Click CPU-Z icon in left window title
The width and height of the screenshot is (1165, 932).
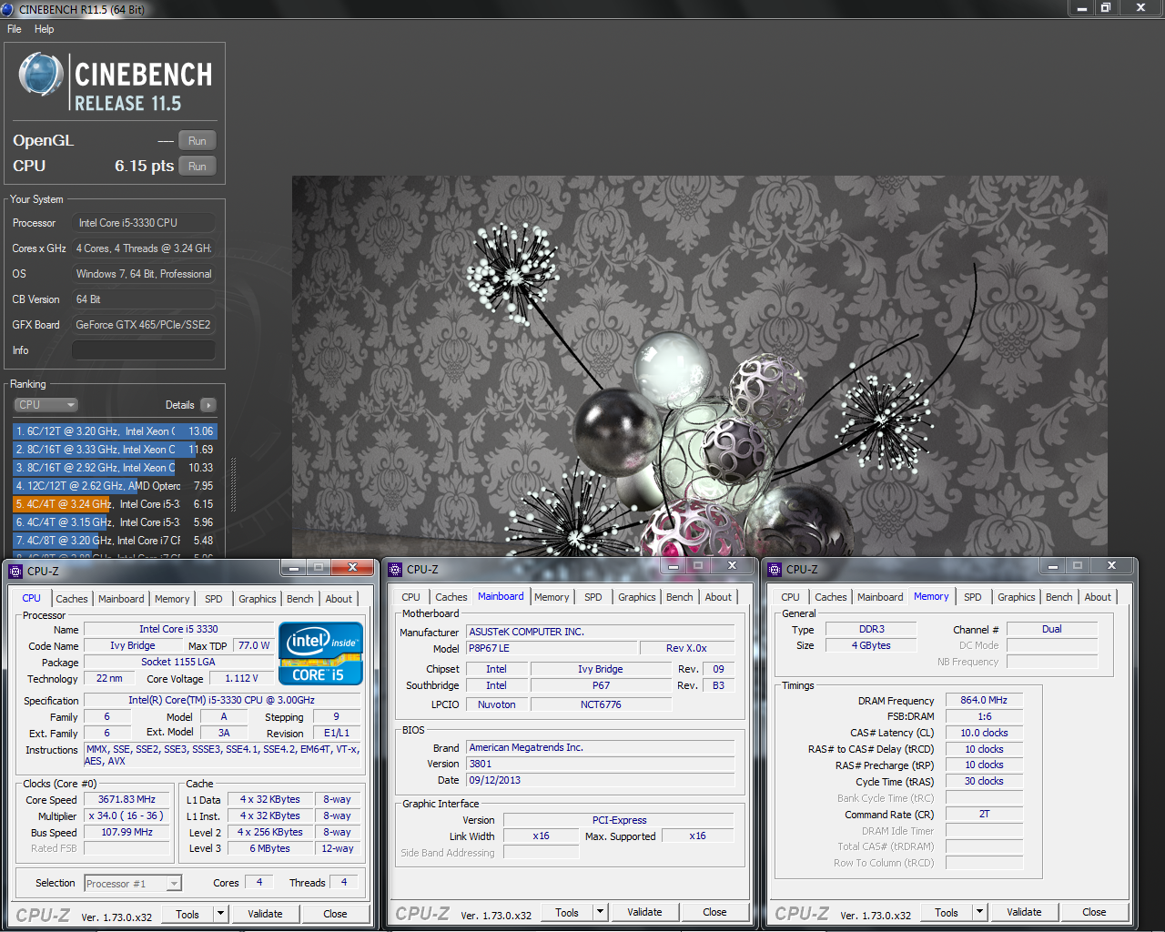pos(15,572)
